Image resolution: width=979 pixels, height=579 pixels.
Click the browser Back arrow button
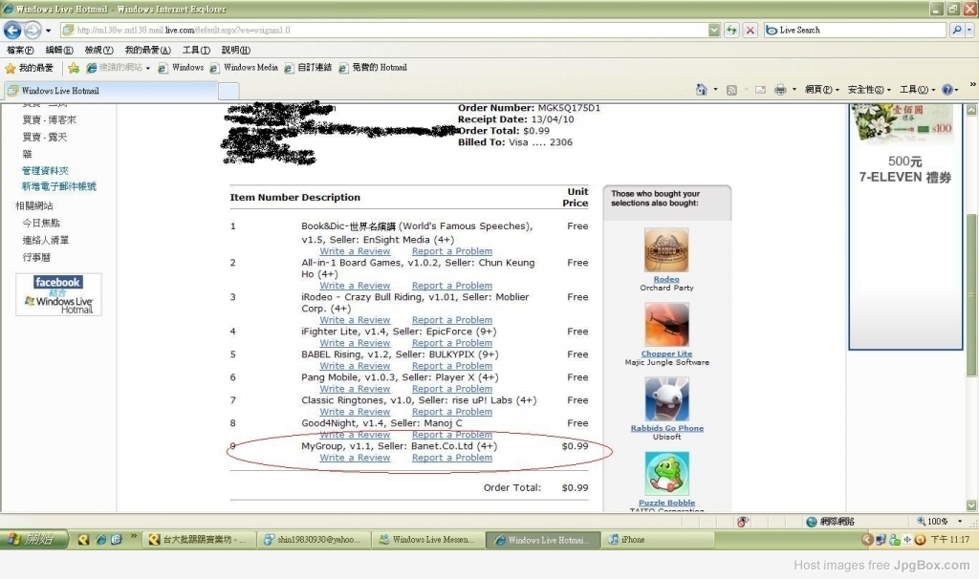pos(12,31)
